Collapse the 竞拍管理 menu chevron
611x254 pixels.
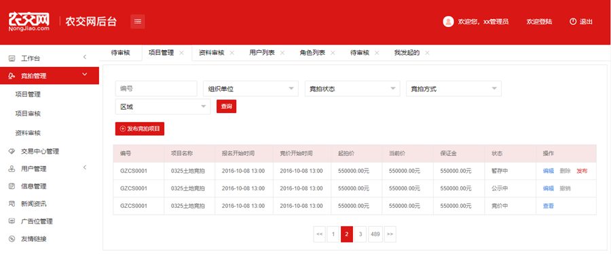[85, 74]
